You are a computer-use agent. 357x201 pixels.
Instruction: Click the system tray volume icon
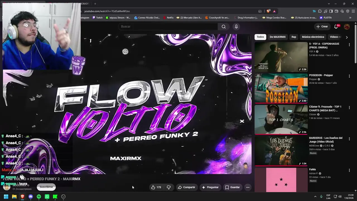coord(340,197)
